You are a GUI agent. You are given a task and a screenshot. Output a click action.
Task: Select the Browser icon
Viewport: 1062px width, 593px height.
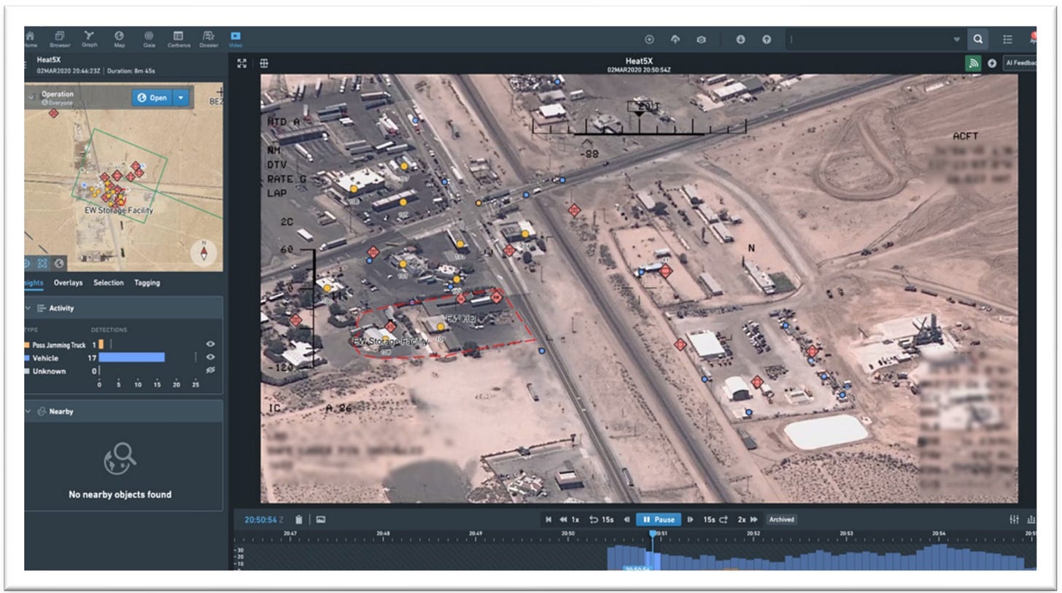click(x=58, y=38)
